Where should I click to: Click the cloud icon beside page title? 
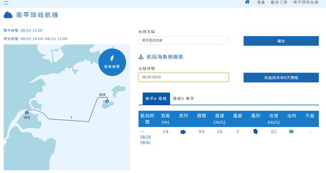point(8,15)
